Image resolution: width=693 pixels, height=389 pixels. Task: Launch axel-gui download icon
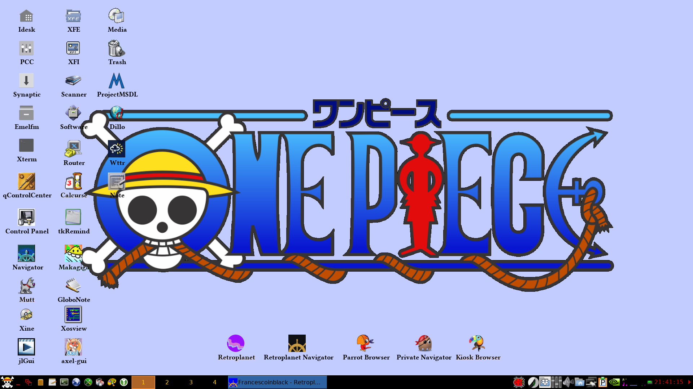tap(73, 347)
